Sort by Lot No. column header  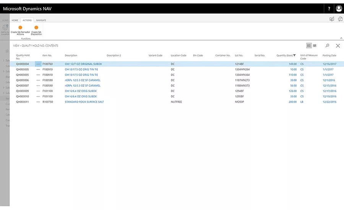(239, 55)
